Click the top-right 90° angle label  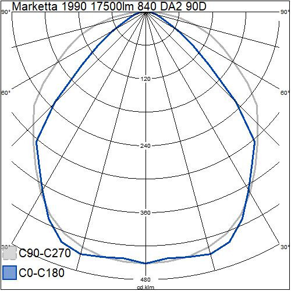tap(285, 12)
